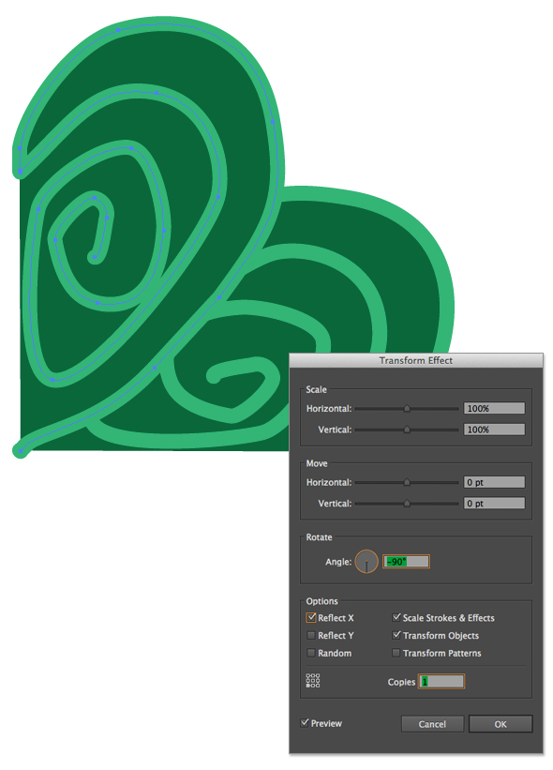Toggle the Transform Objects checkbox
Viewport: 553px width, 770px height.
pyautogui.click(x=396, y=635)
